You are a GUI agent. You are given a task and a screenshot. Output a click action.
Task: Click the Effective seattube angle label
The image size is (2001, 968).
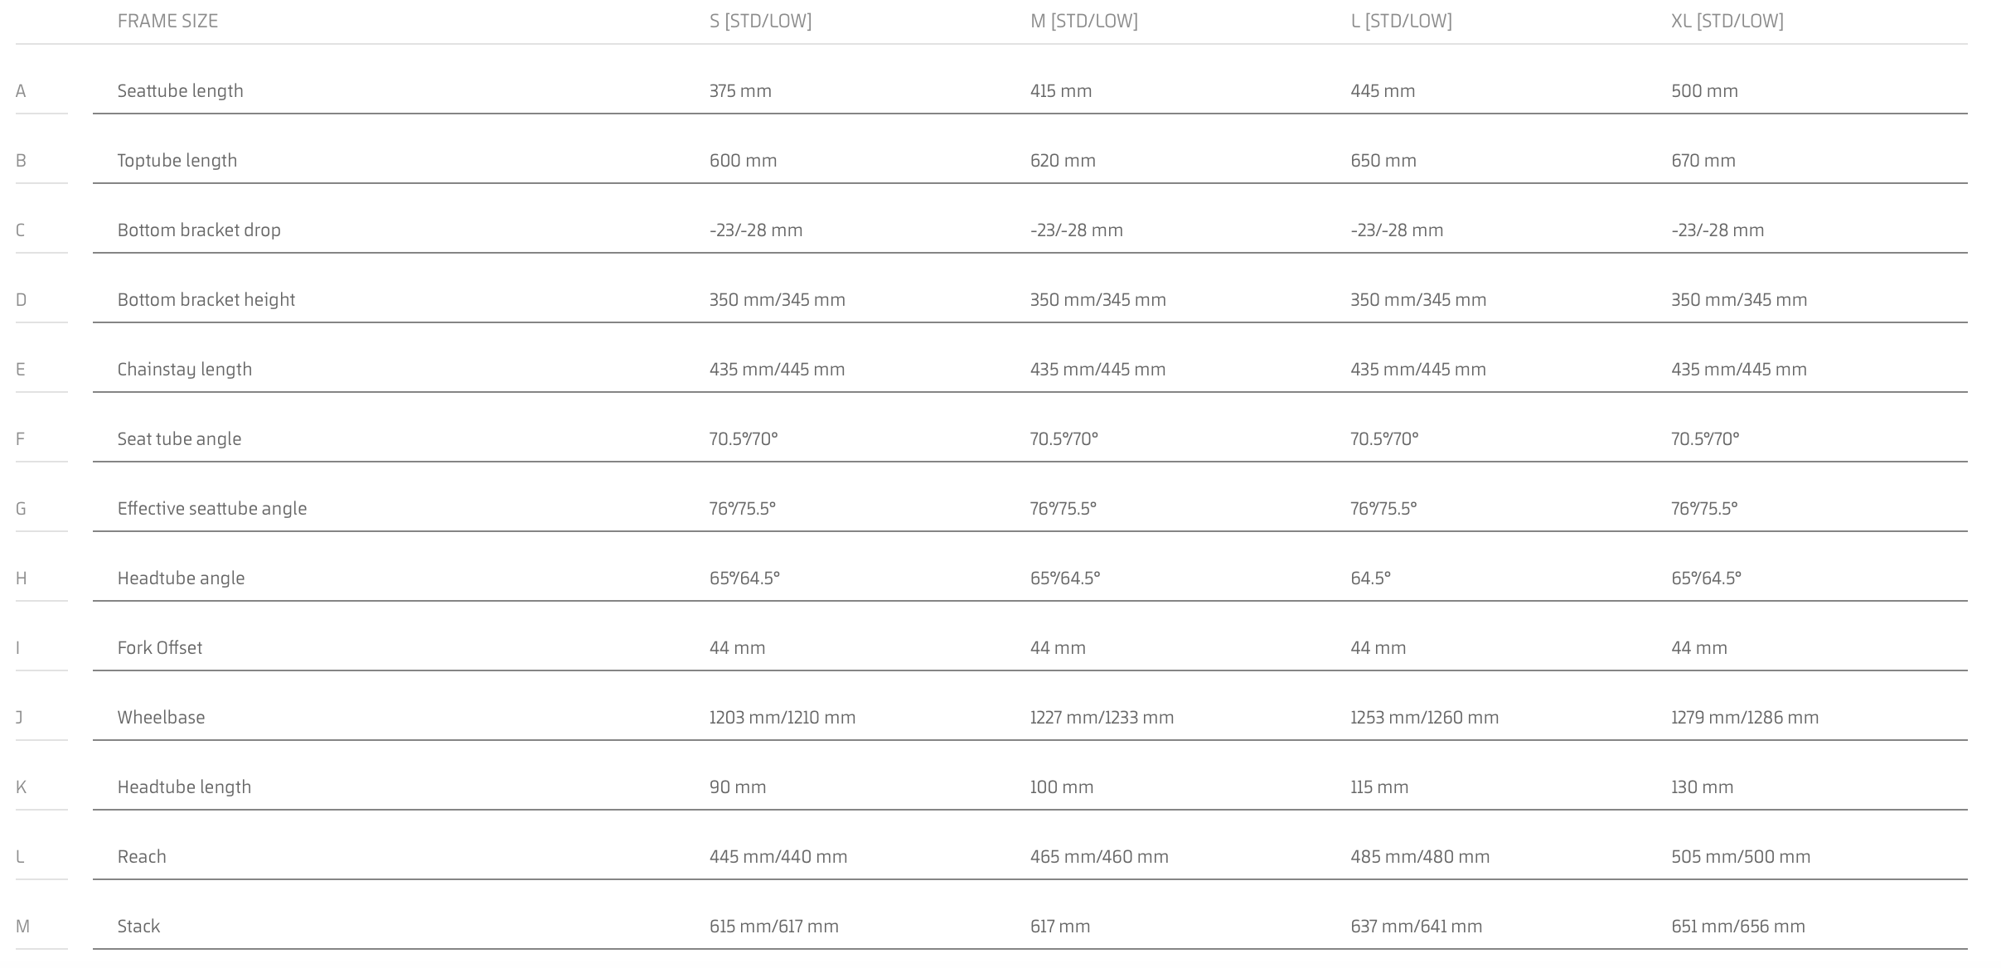211,509
